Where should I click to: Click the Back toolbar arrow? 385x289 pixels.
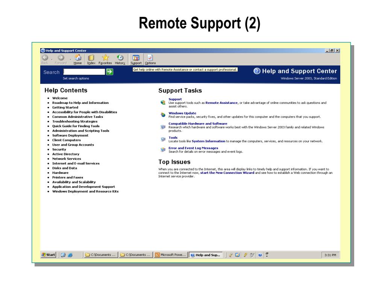pos(45,59)
